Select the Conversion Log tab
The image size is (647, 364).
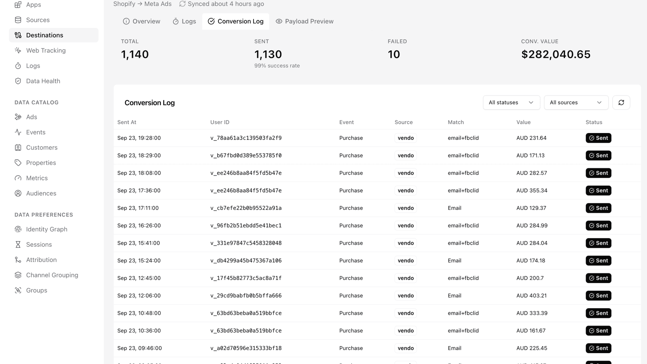[236, 21]
